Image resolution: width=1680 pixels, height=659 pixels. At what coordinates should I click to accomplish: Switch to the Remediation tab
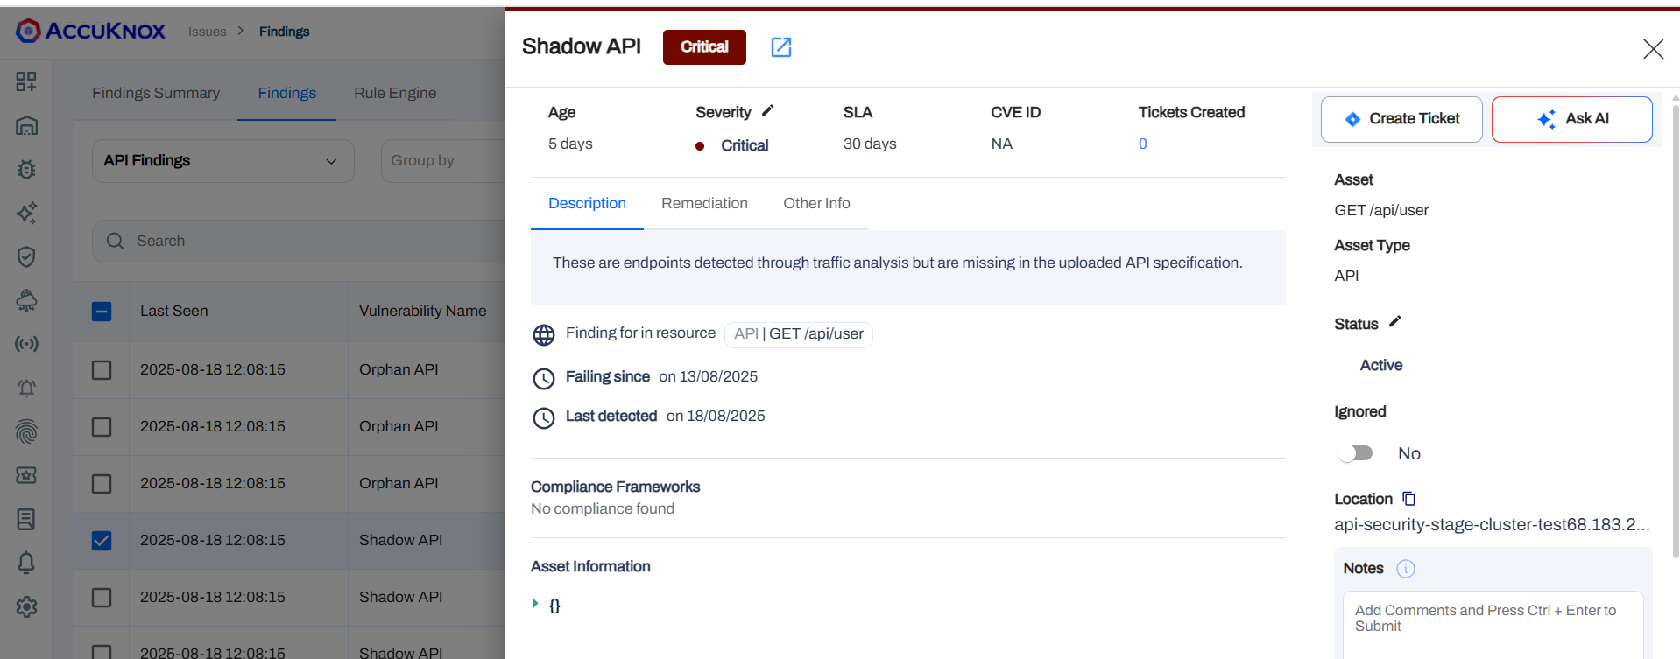(x=704, y=203)
